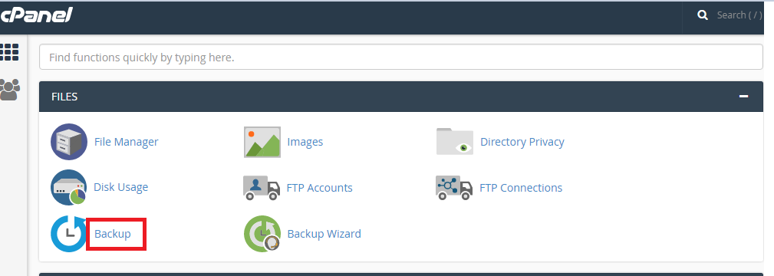Open the File Manager icon
Screen dimensions: 774x276
[69, 142]
